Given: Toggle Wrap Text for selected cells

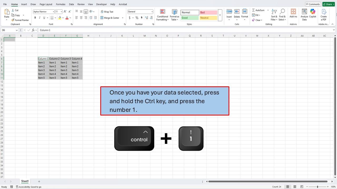Looking at the screenshot, I should point(107,12).
